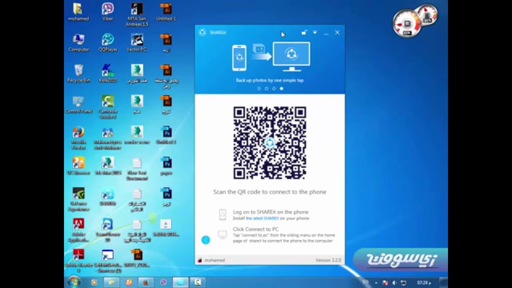Click the phone-to-PC backup illustration

pyautogui.click(x=271, y=56)
